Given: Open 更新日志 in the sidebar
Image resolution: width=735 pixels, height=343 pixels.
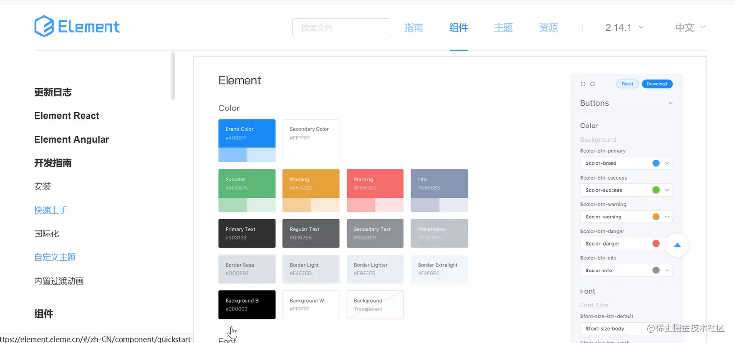Looking at the screenshot, I should tap(53, 92).
